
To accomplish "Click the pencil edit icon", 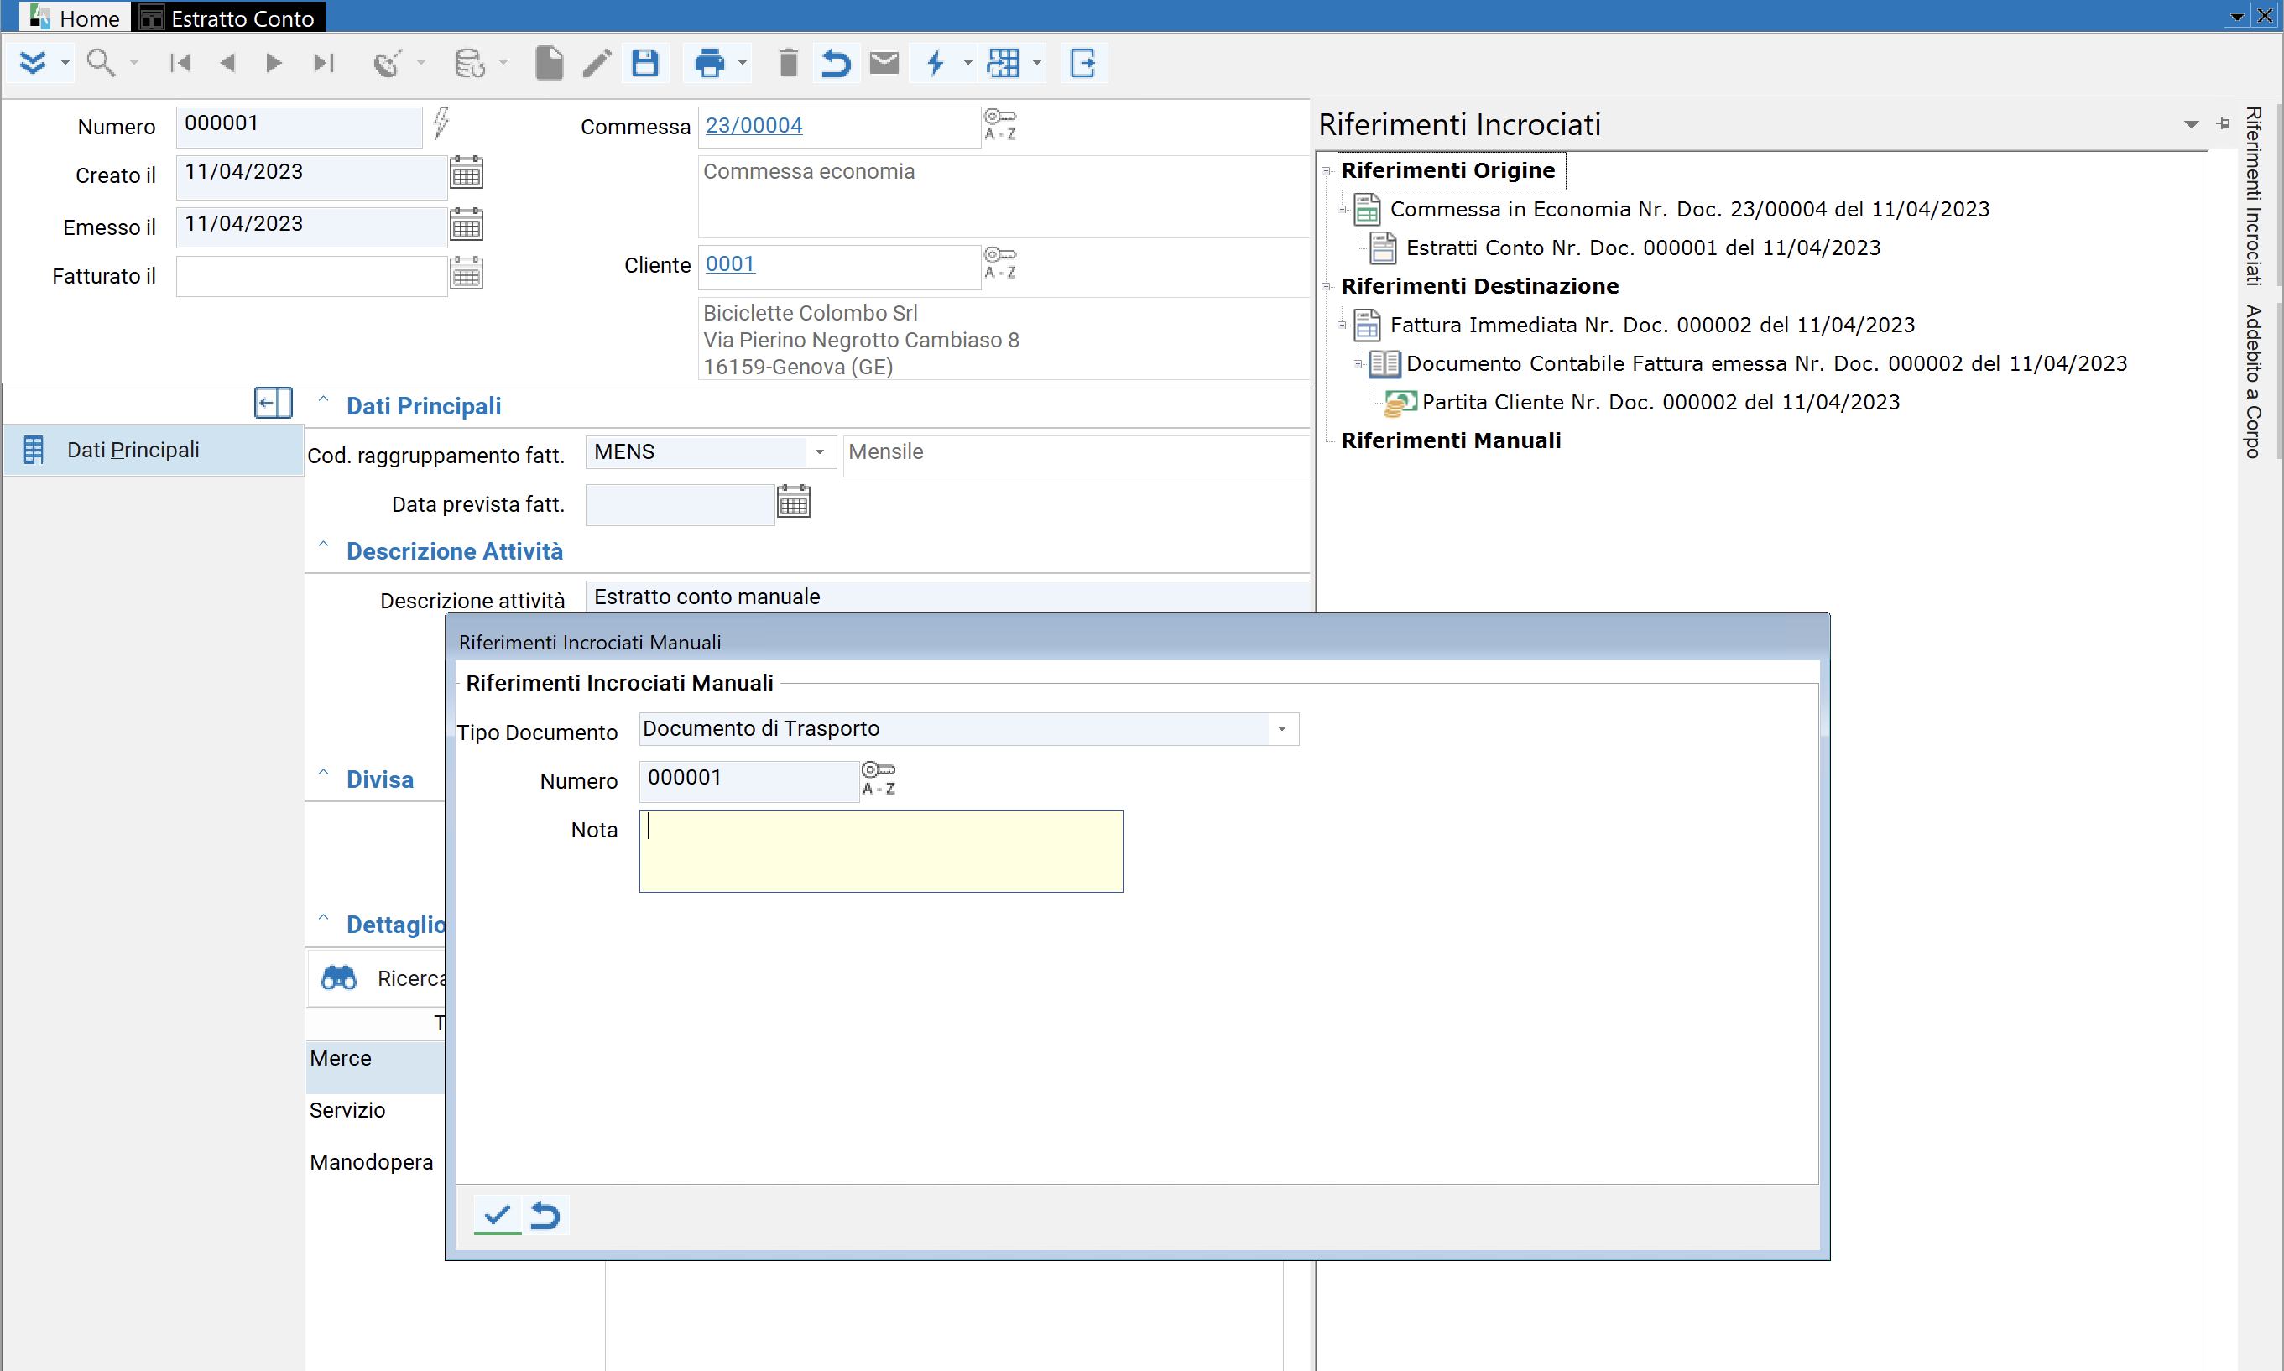I will pos(597,63).
